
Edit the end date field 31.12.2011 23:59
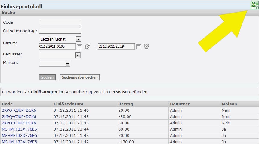pyautogui.click(x=116, y=46)
